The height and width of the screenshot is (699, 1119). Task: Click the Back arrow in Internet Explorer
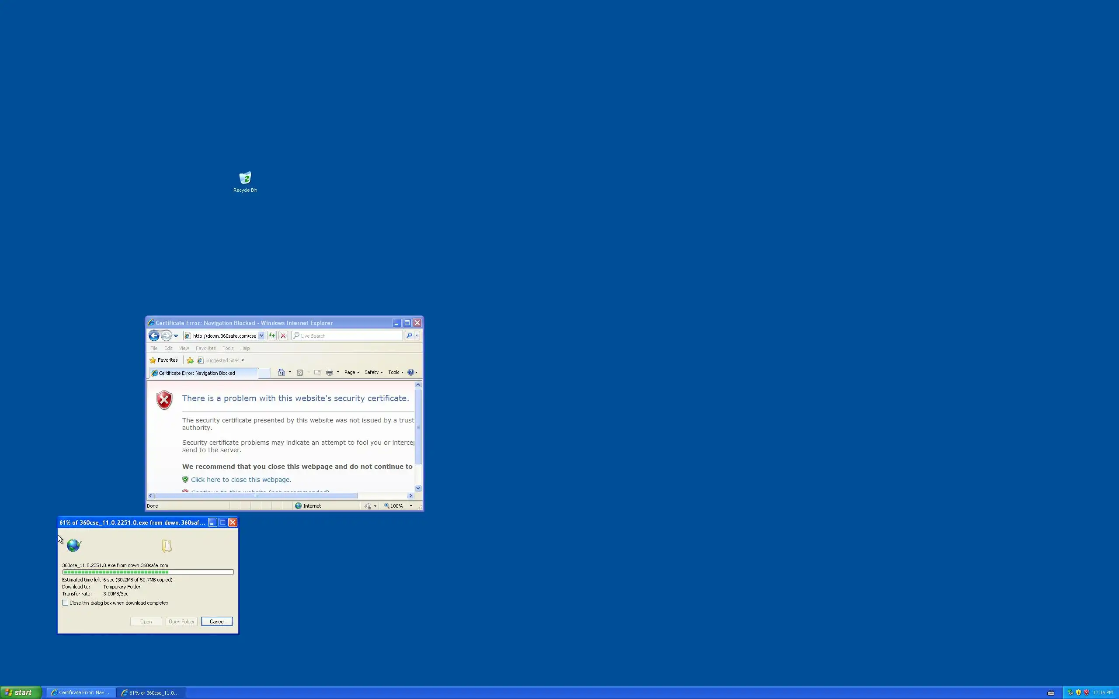tap(154, 336)
